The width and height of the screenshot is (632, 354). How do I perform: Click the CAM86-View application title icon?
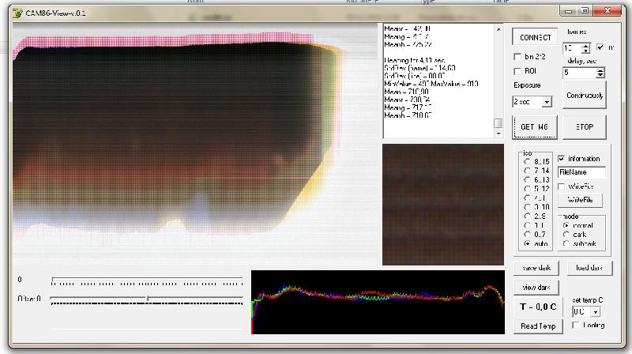tap(17, 13)
